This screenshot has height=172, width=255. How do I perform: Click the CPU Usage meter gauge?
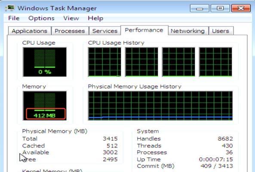click(x=45, y=62)
